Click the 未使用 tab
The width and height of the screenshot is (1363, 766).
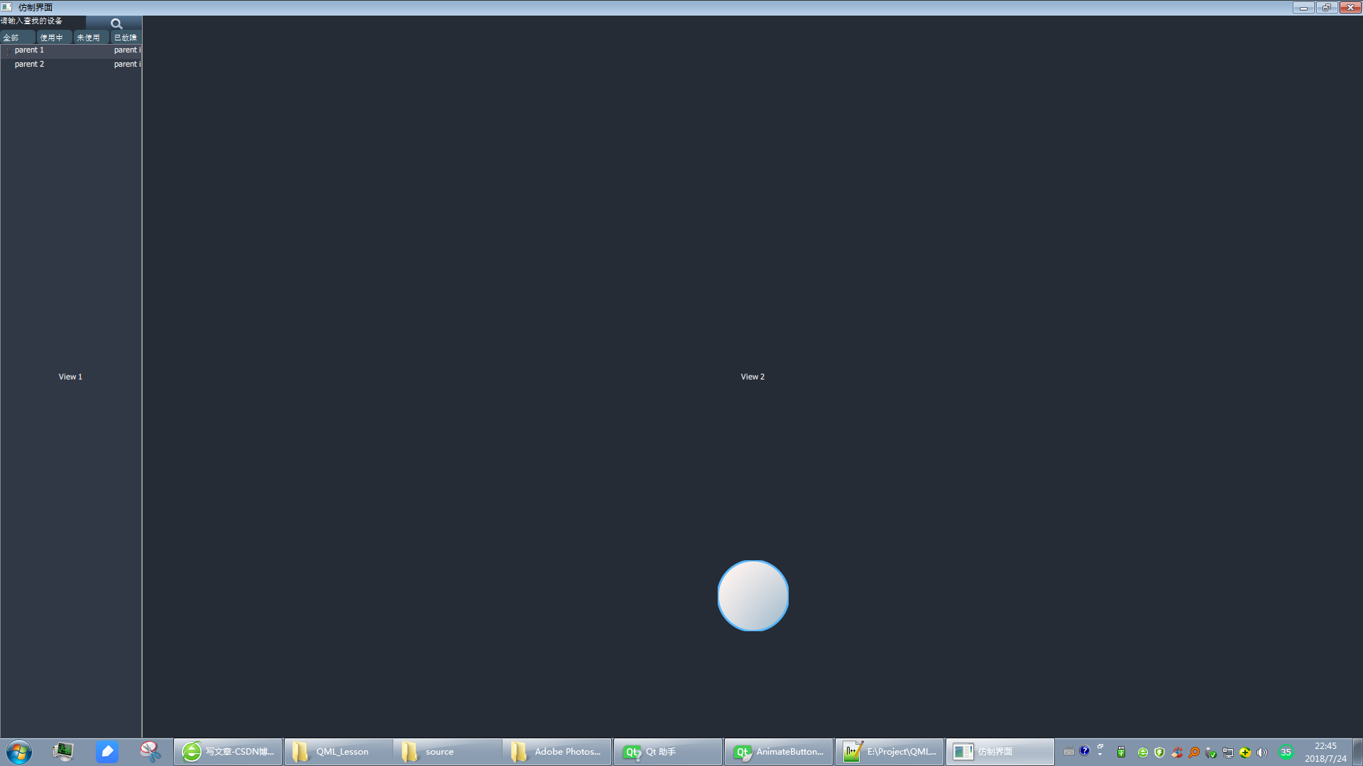[87, 38]
